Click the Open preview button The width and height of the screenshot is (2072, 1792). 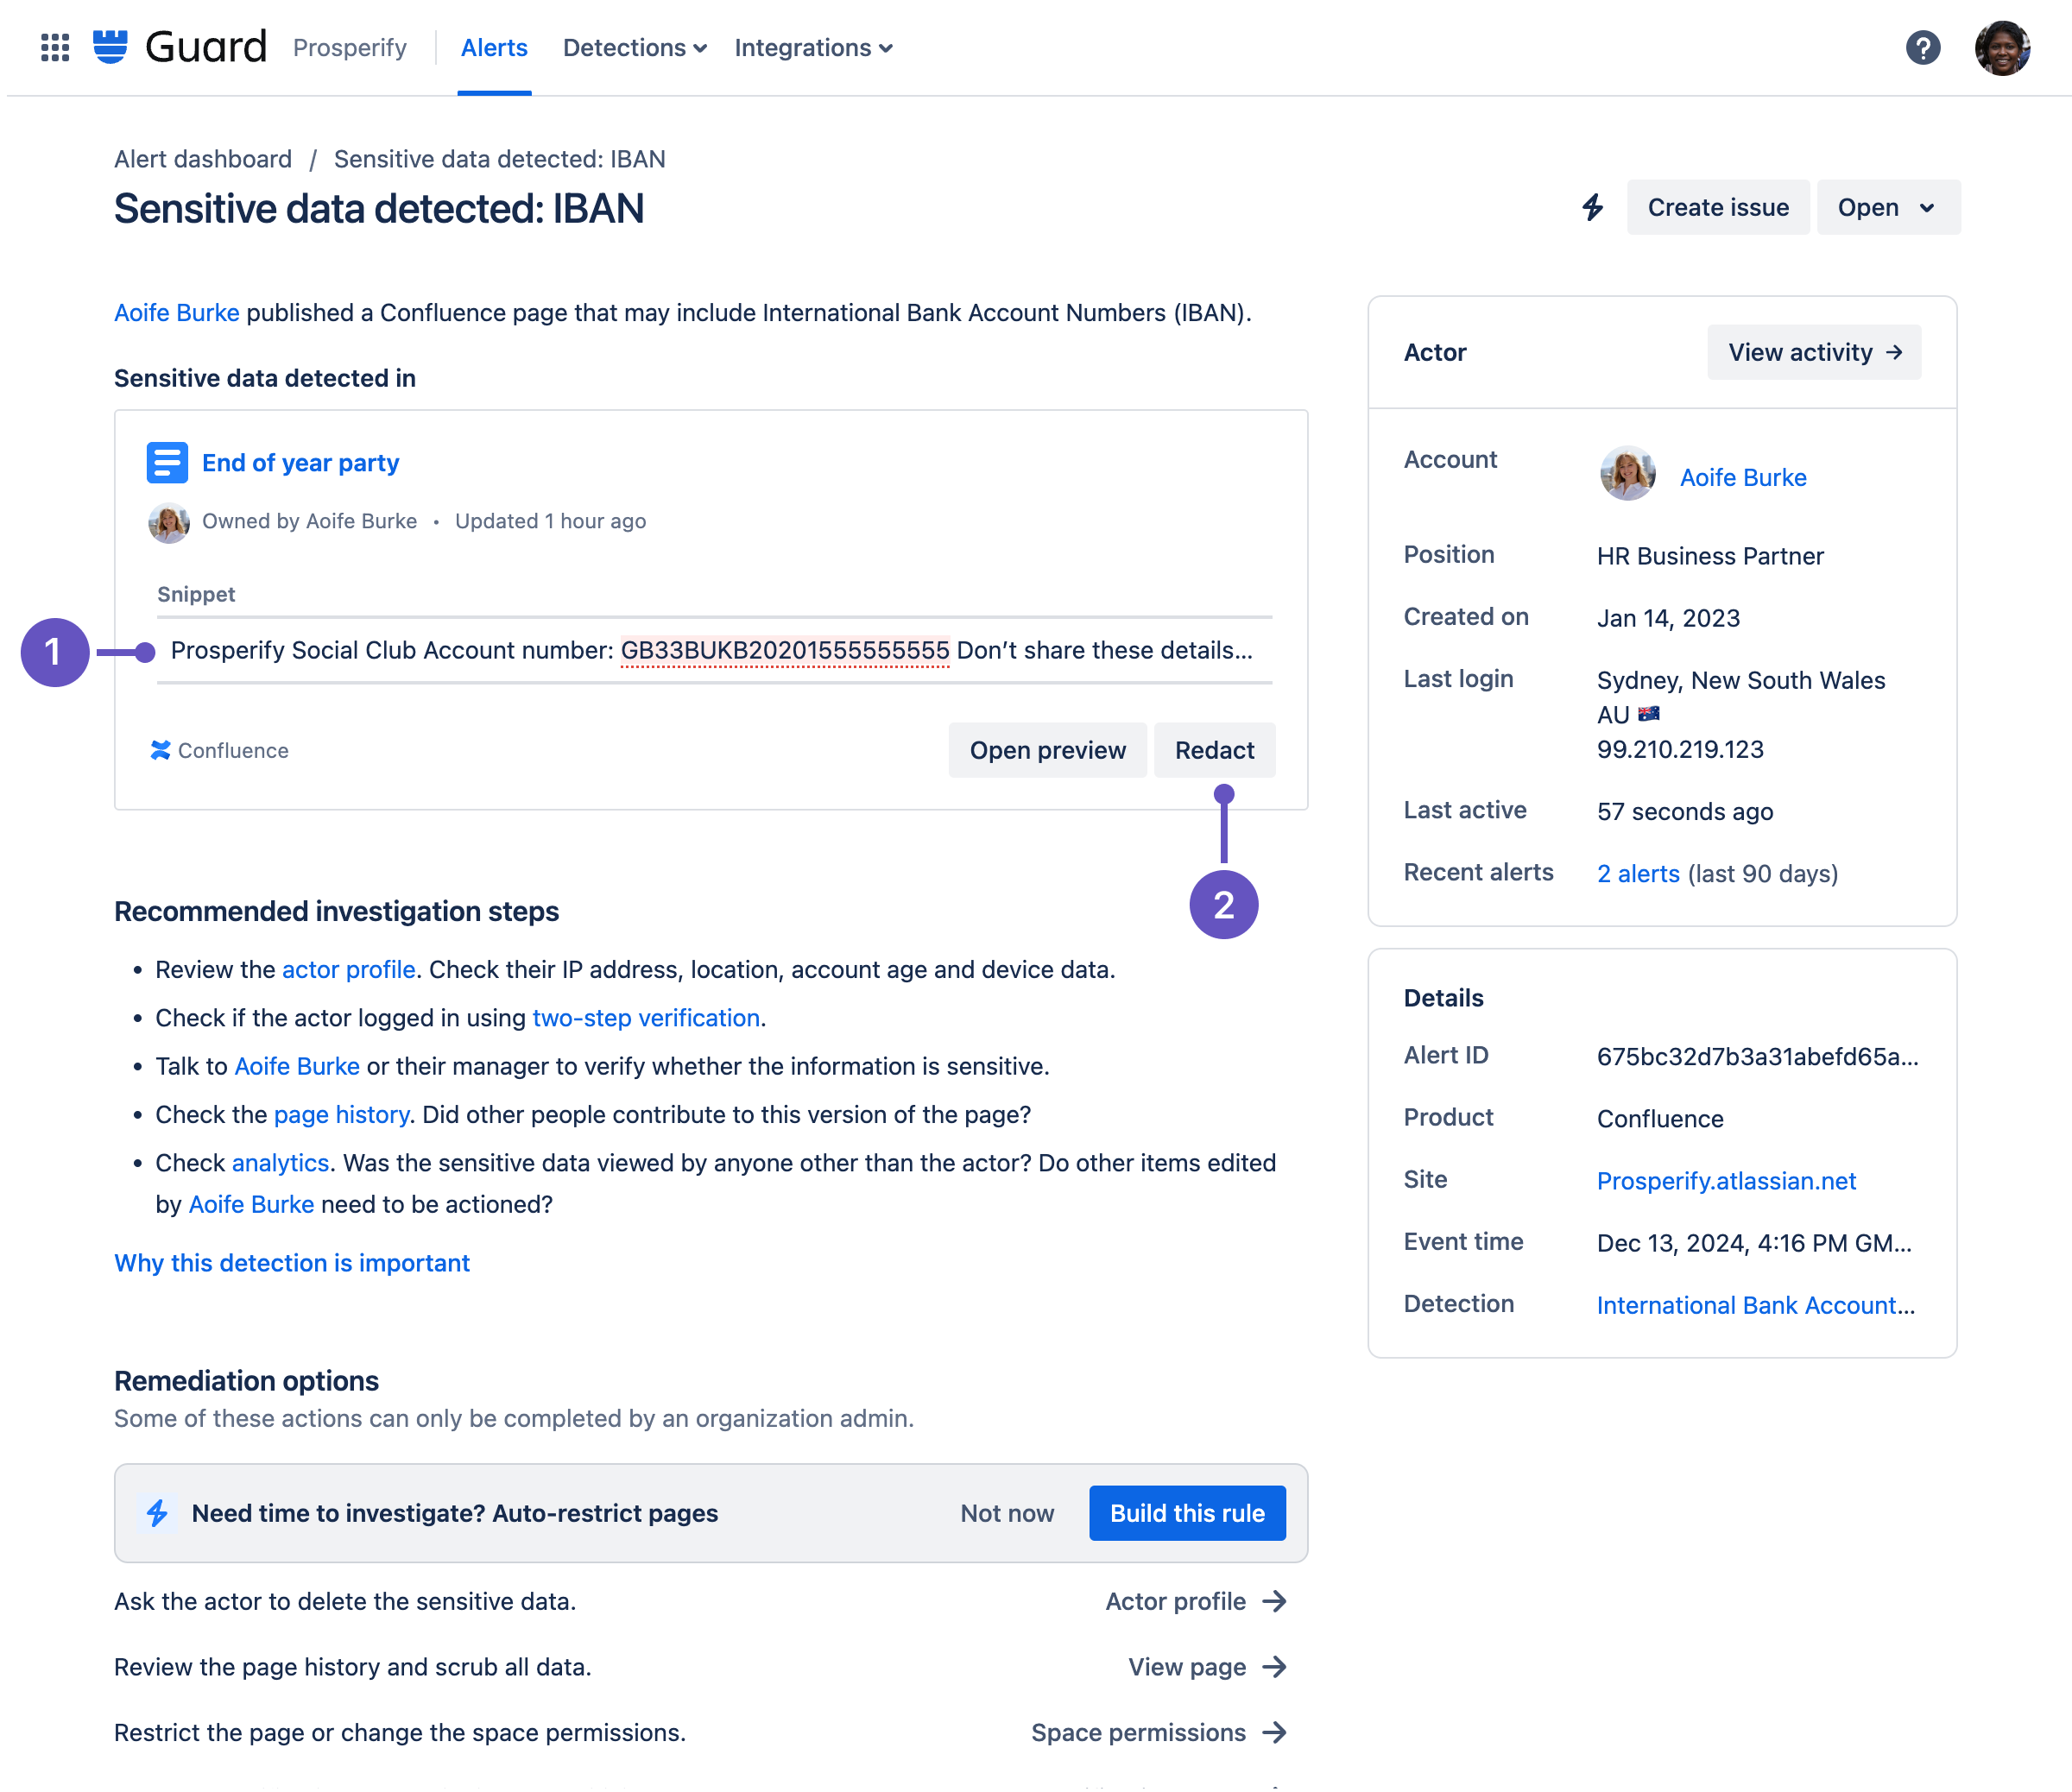1048,749
